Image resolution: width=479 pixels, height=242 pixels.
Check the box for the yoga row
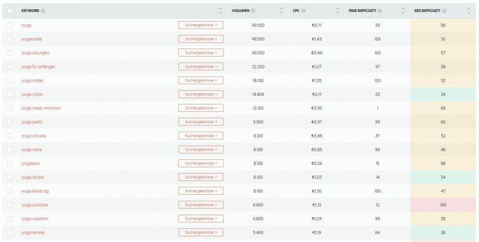click(x=10, y=26)
